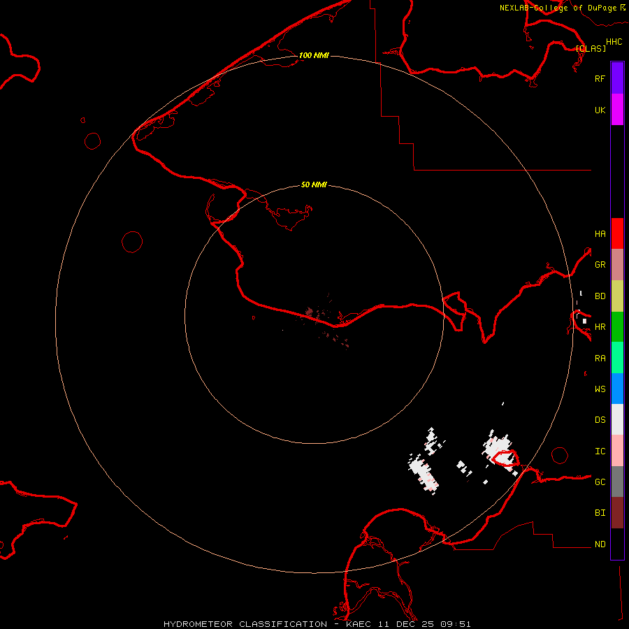Select the WS blue legend swatch
Screen dimensions: 629x629
tap(617, 389)
